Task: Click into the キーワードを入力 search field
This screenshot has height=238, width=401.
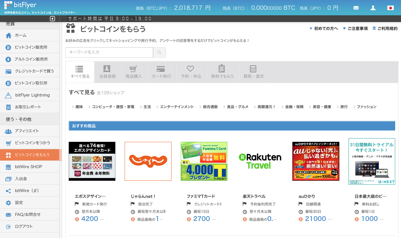Action: [109, 52]
